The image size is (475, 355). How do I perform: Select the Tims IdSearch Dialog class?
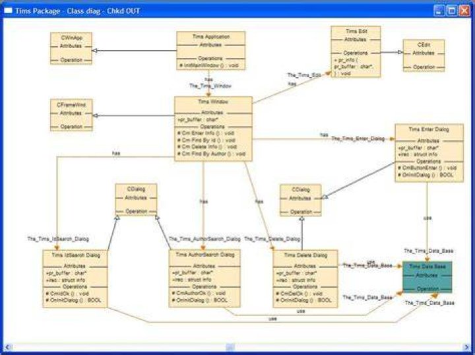click(x=75, y=278)
